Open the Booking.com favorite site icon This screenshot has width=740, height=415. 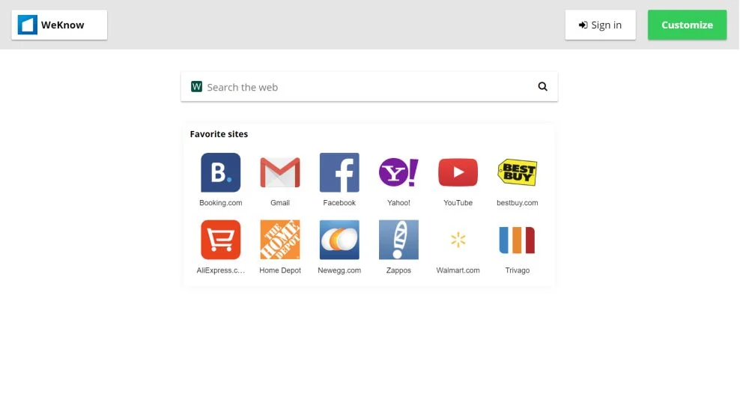pos(220,172)
